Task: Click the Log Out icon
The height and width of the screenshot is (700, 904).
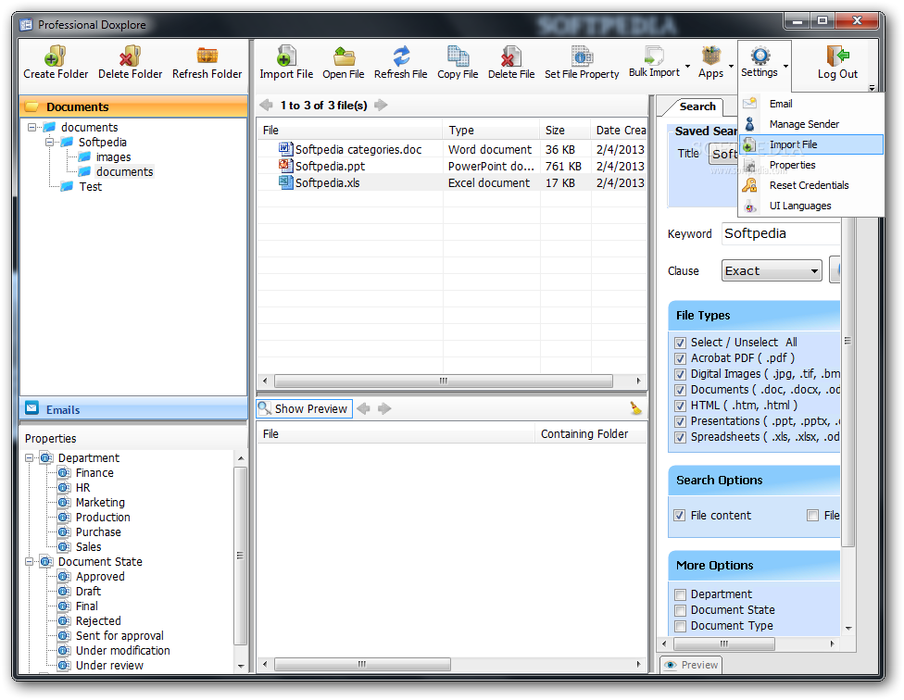Action: [837, 56]
